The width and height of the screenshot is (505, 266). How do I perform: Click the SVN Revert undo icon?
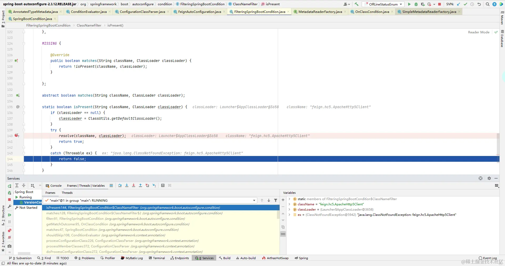[479, 4]
